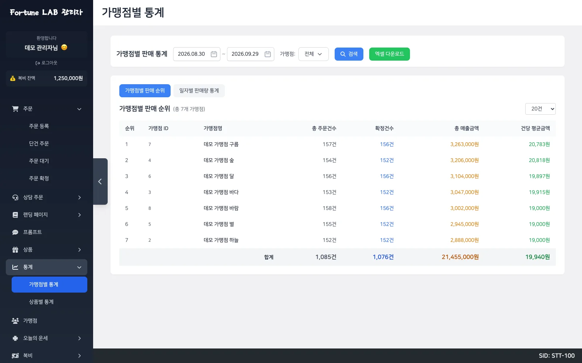Open 주문 대기 menu item
This screenshot has width=582, height=363.
click(x=49, y=161)
